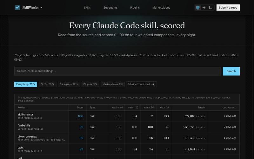Click 351,332 installs value
The width and height of the screenshot is (254, 159).
pos(195,138)
